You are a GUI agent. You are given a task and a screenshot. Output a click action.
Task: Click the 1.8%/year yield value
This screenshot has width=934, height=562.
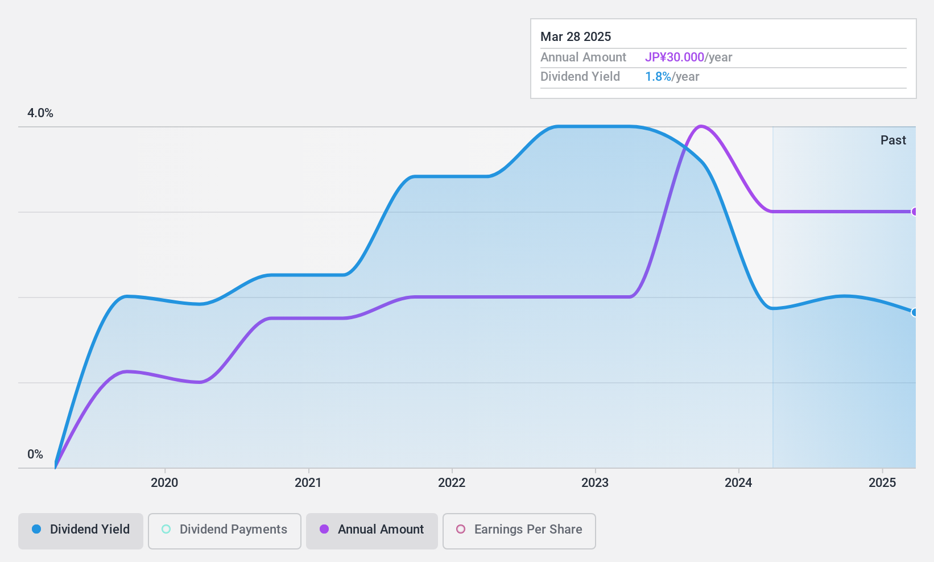[672, 77]
